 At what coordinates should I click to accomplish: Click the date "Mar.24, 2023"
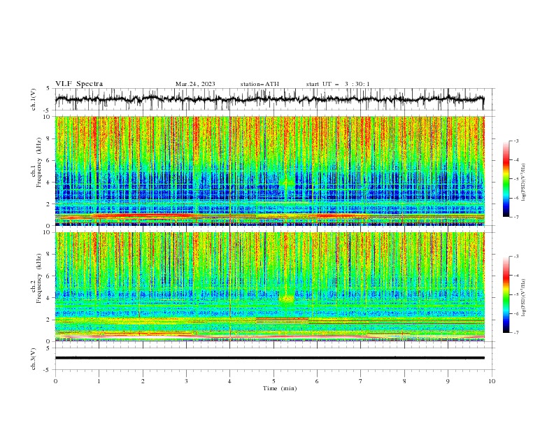click(195, 84)
